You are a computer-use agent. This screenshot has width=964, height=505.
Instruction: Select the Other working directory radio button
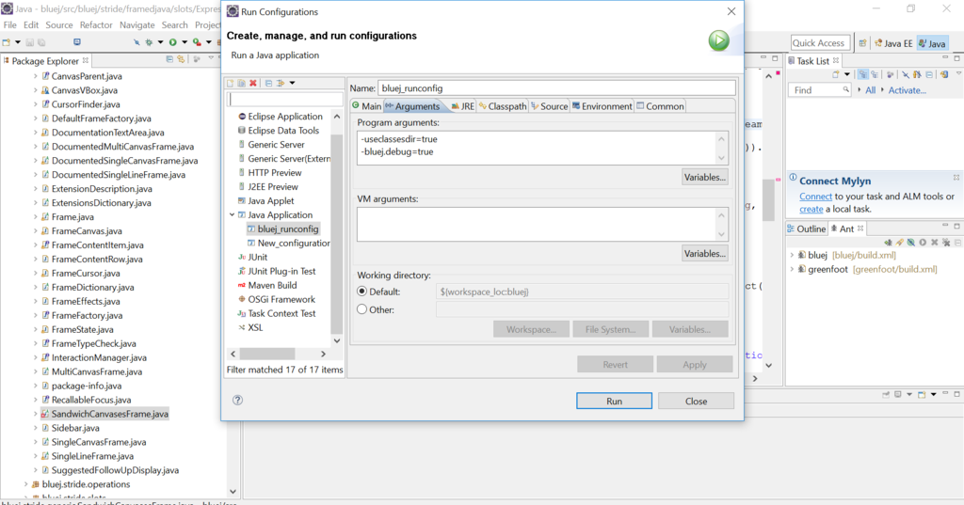coord(361,309)
